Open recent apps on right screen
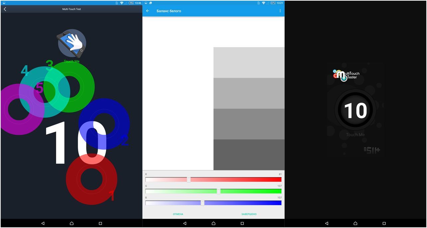 [x=384, y=223]
